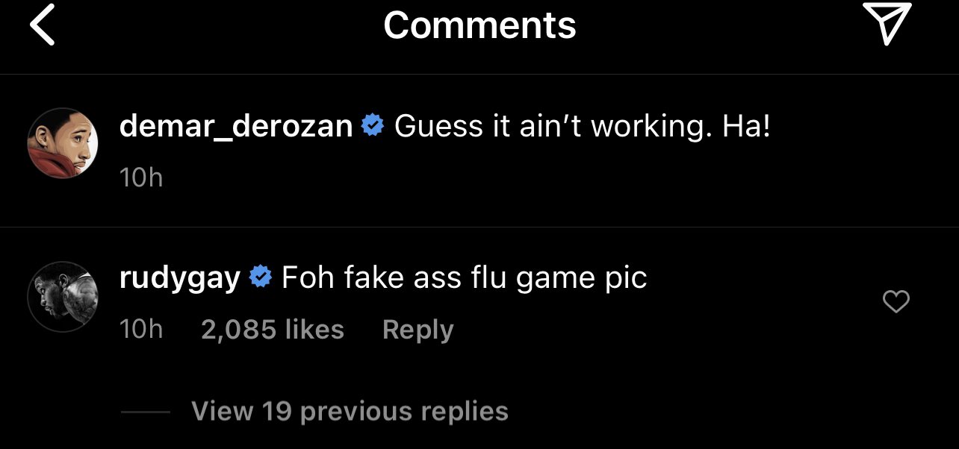Viewport: 959px width, 449px height.
Task: Select rudygay's comment text
Action: click(463, 276)
